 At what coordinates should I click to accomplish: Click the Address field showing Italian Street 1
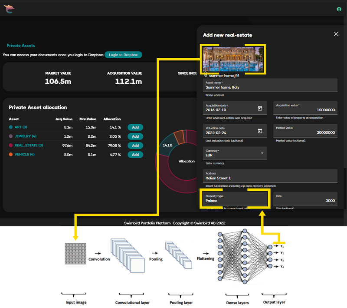[x=269, y=176]
